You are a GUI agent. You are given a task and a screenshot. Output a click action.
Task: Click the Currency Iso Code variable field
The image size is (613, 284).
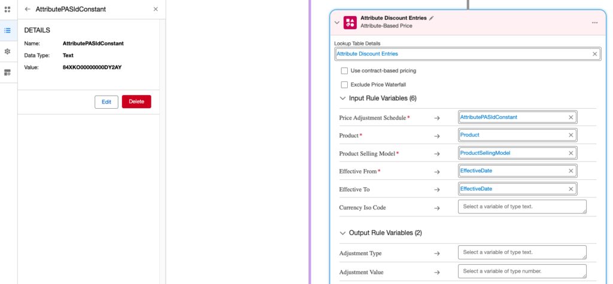(521, 207)
